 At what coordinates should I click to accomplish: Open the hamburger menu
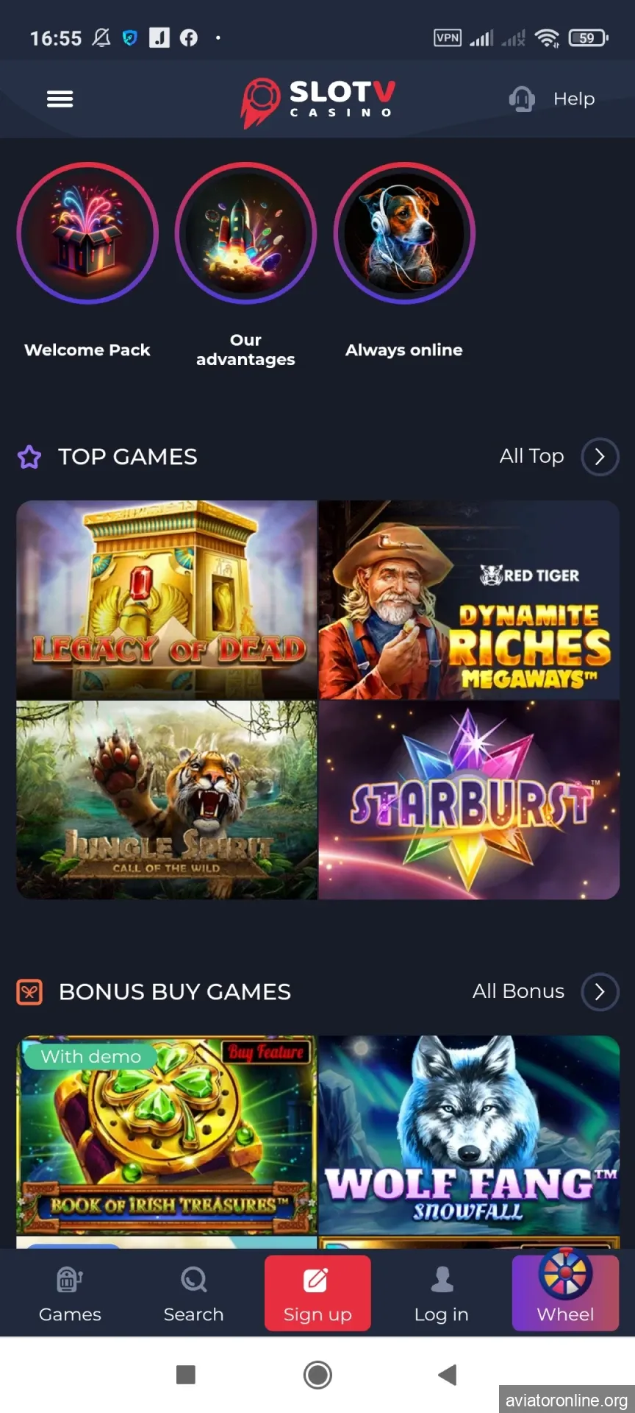click(60, 99)
